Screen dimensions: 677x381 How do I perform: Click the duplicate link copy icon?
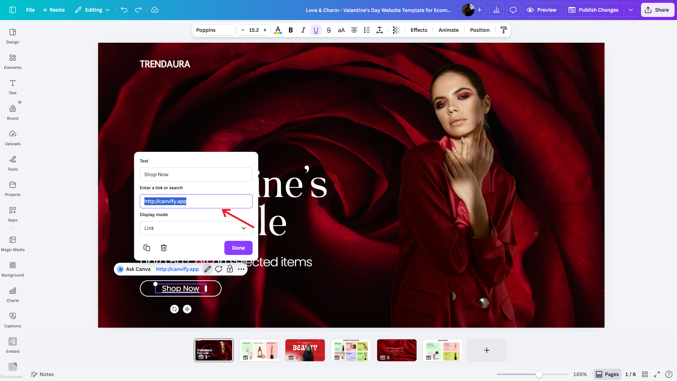pos(147,248)
